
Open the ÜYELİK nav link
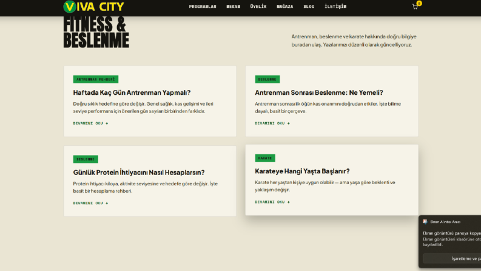(x=258, y=7)
